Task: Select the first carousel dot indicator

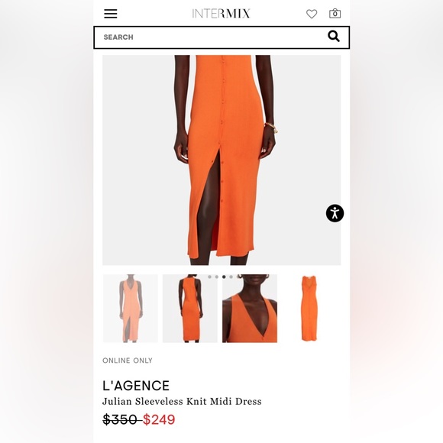Action: pyautogui.click(x=209, y=276)
